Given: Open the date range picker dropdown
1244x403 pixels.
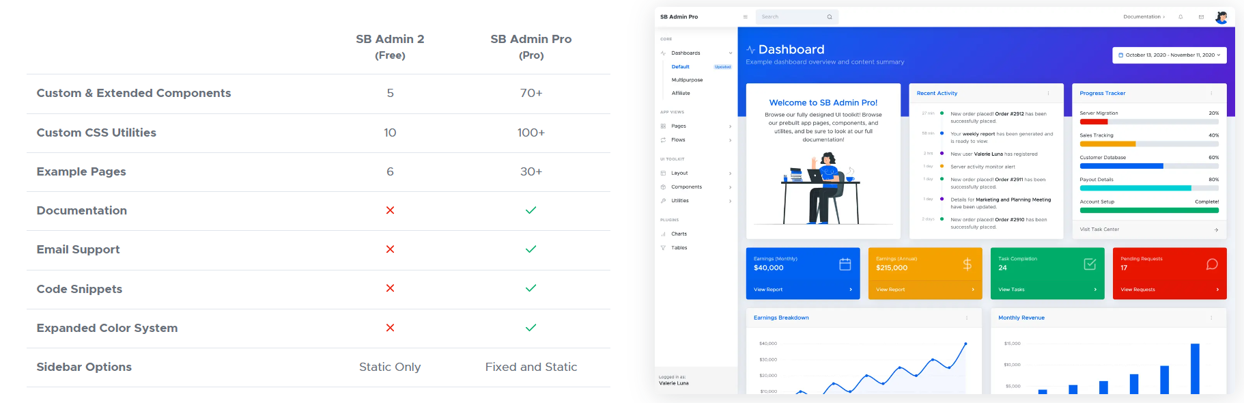Looking at the screenshot, I should pos(1169,55).
